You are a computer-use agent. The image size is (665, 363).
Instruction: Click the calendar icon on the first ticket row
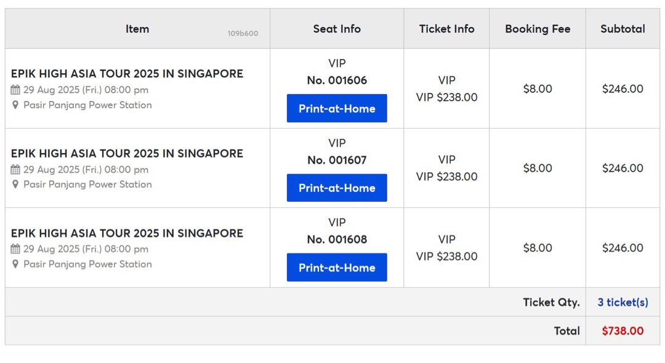click(x=14, y=90)
